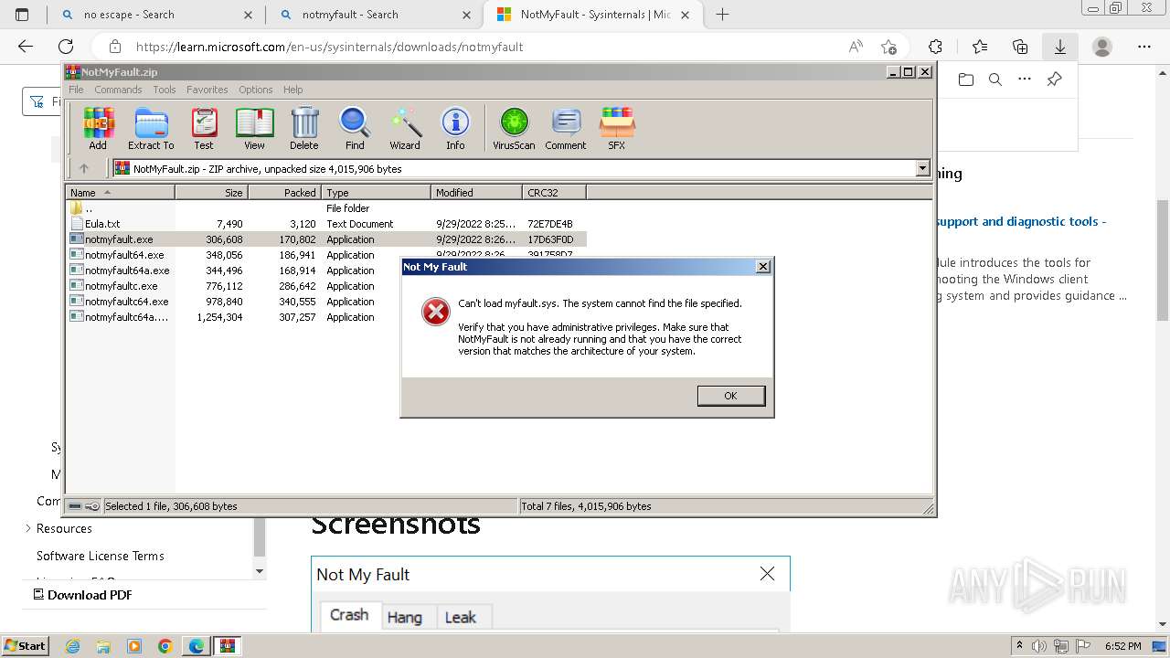Viewport: 1170px width, 658px height.
Task: Open Chrome from taskbar
Action: coord(165,646)
